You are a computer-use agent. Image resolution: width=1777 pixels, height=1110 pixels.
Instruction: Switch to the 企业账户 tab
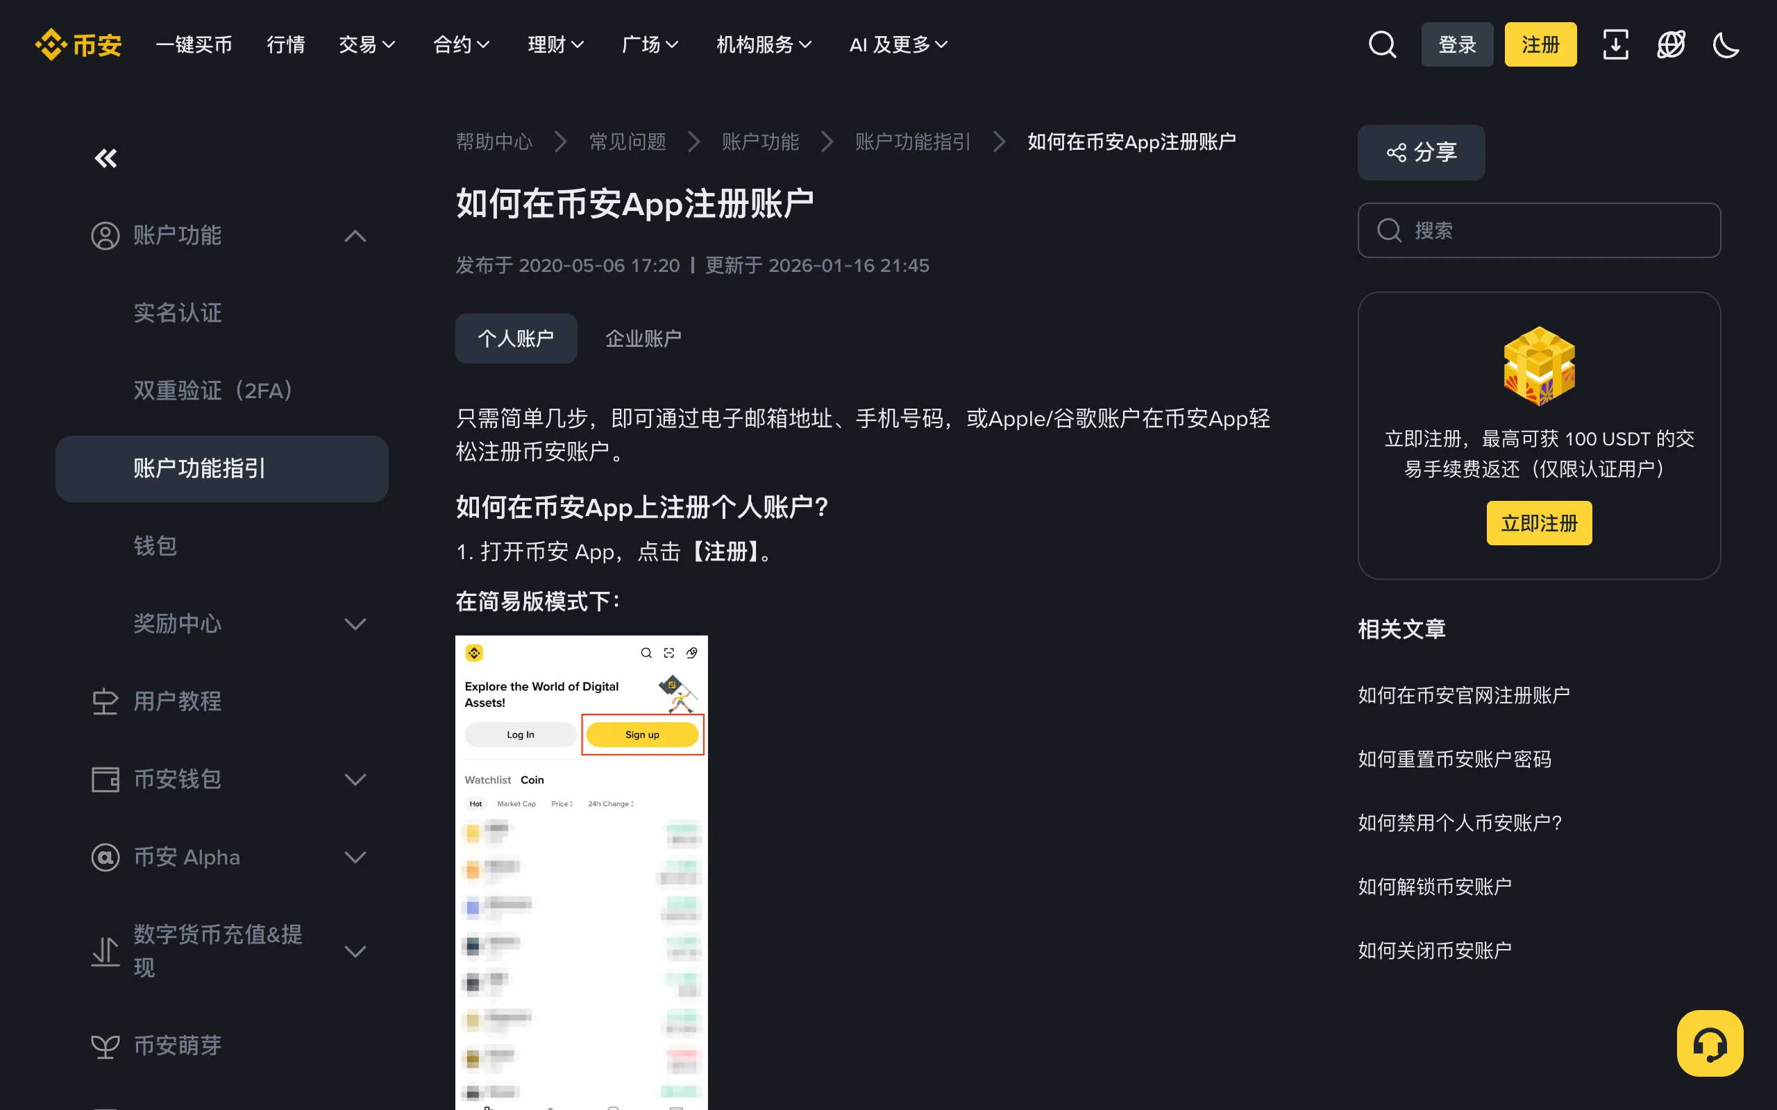[x=643, y=339]
